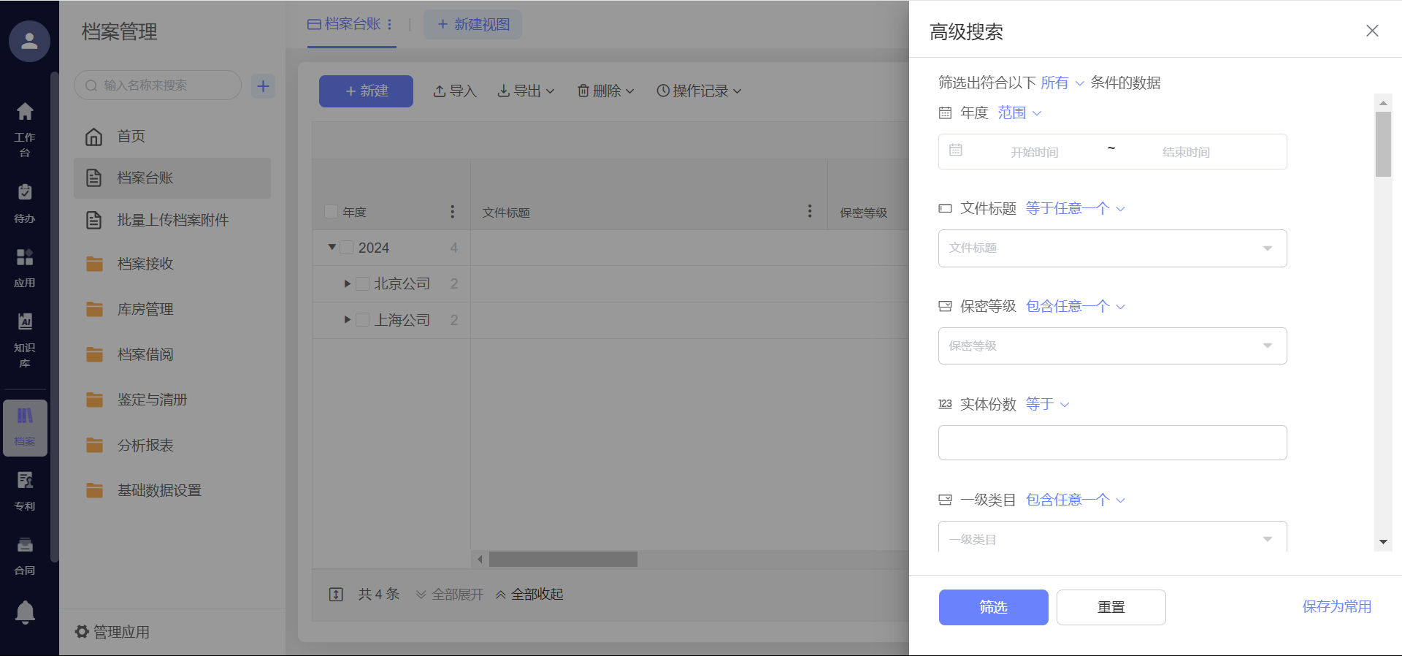Click the plus icon beside name search
This screenshot has height=656, width=1402.
(263, 86)
